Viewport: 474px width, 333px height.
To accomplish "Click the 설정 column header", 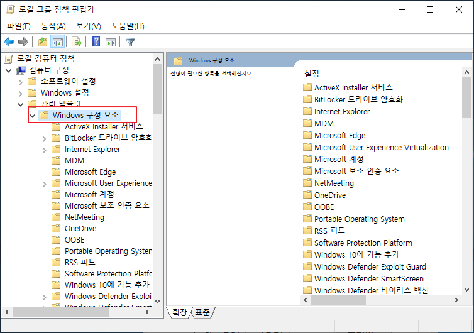I will coord(312,74).
